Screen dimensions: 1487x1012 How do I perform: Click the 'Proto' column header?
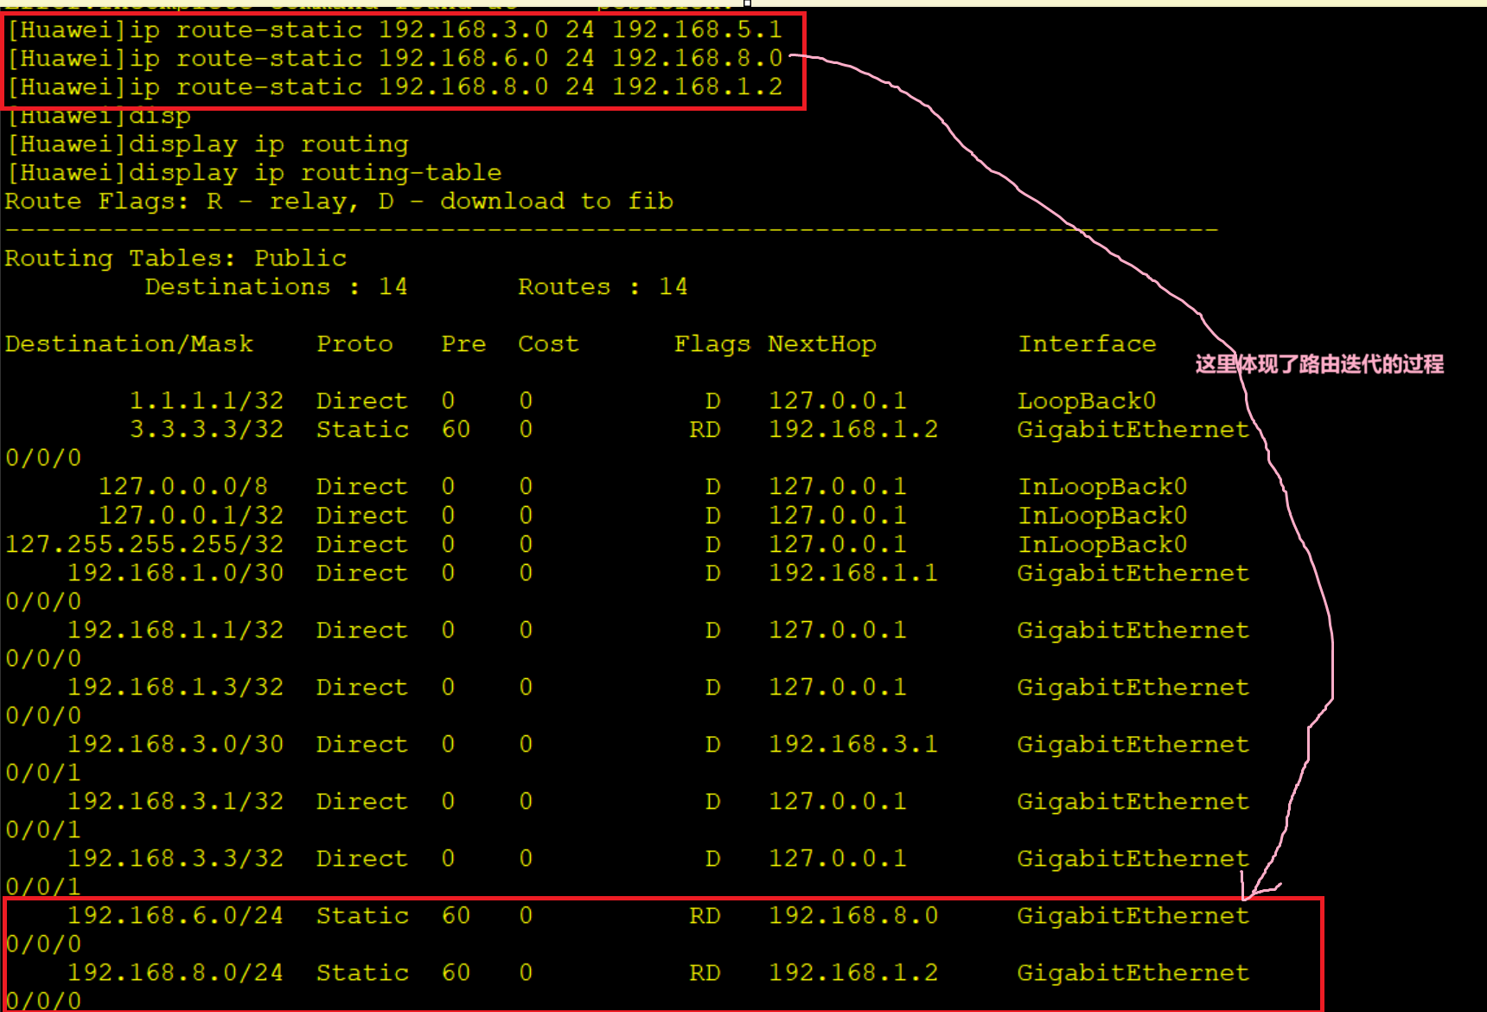coord(354,344)
